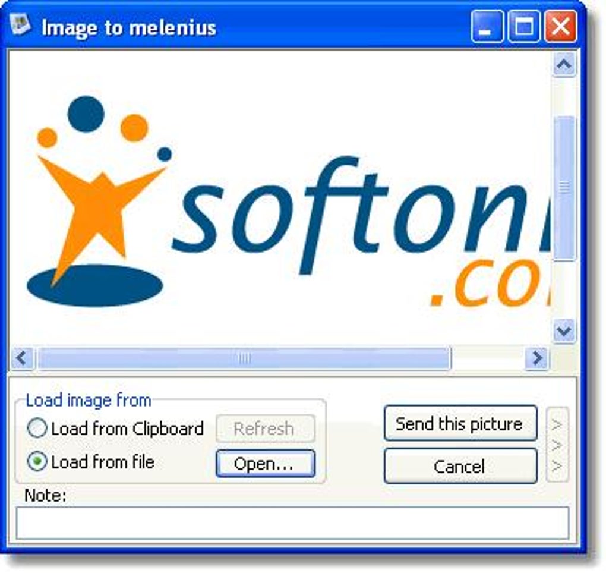The width and height of the screenshot is (606, 573).
Task: Maximize the Image to melenius window
Action: pos(523,27)
